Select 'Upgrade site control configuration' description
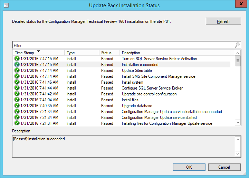249x178 pixels. click(x=149, y=94)
